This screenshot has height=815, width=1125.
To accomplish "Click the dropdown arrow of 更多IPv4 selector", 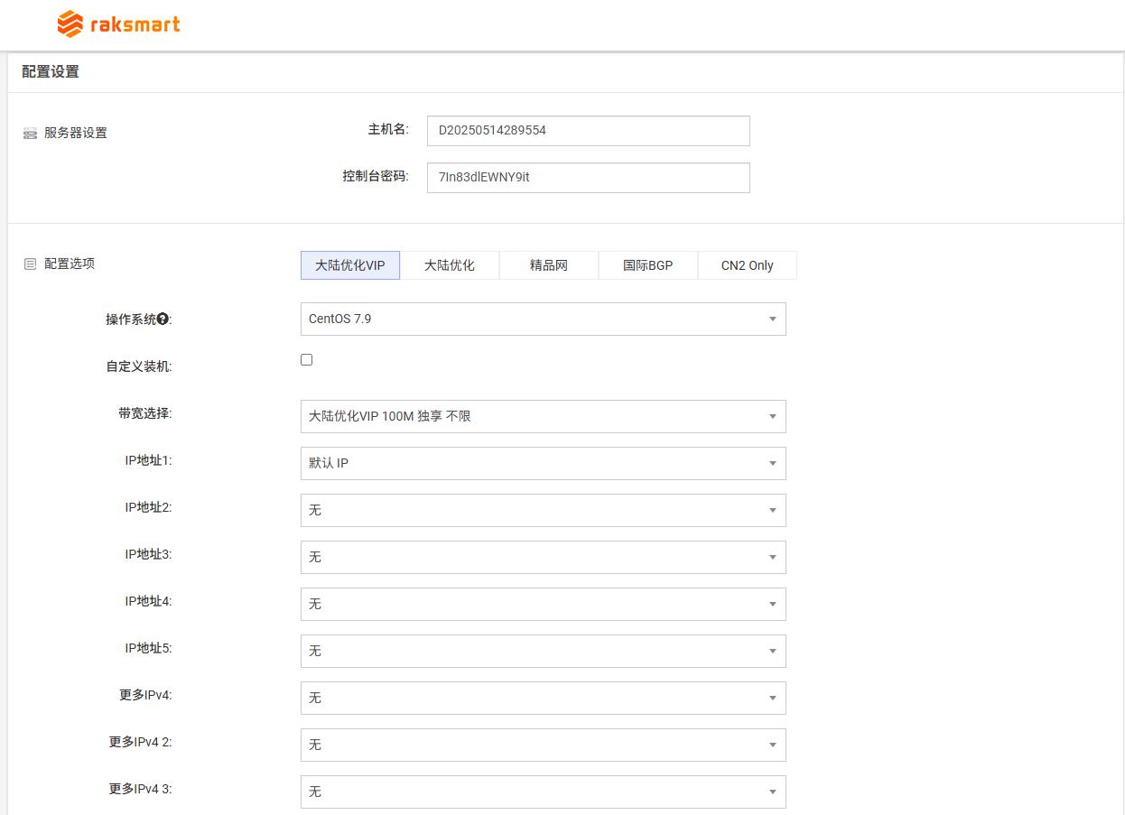I will [772, 698].
